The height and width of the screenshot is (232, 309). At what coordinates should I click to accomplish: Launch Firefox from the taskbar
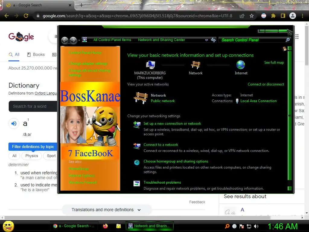click(105, 226)
